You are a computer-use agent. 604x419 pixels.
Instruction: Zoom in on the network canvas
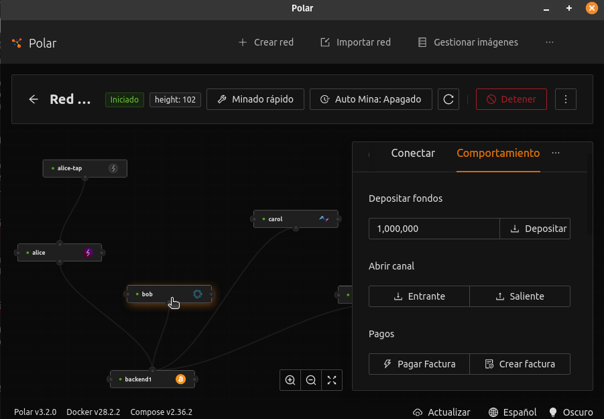(290, 380)
